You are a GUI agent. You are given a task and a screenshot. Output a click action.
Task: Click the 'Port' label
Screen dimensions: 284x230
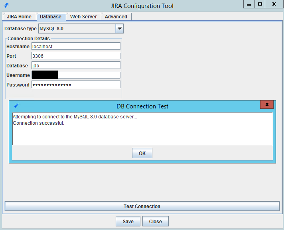point(11,56)
